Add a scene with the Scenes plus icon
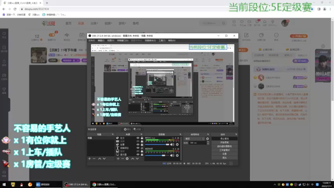 point(89,159)
